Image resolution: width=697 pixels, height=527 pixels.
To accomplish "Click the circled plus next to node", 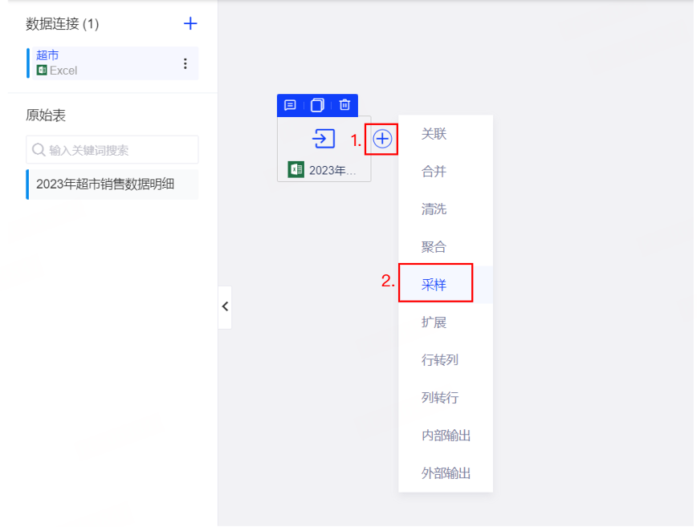I will click(382, 139).
